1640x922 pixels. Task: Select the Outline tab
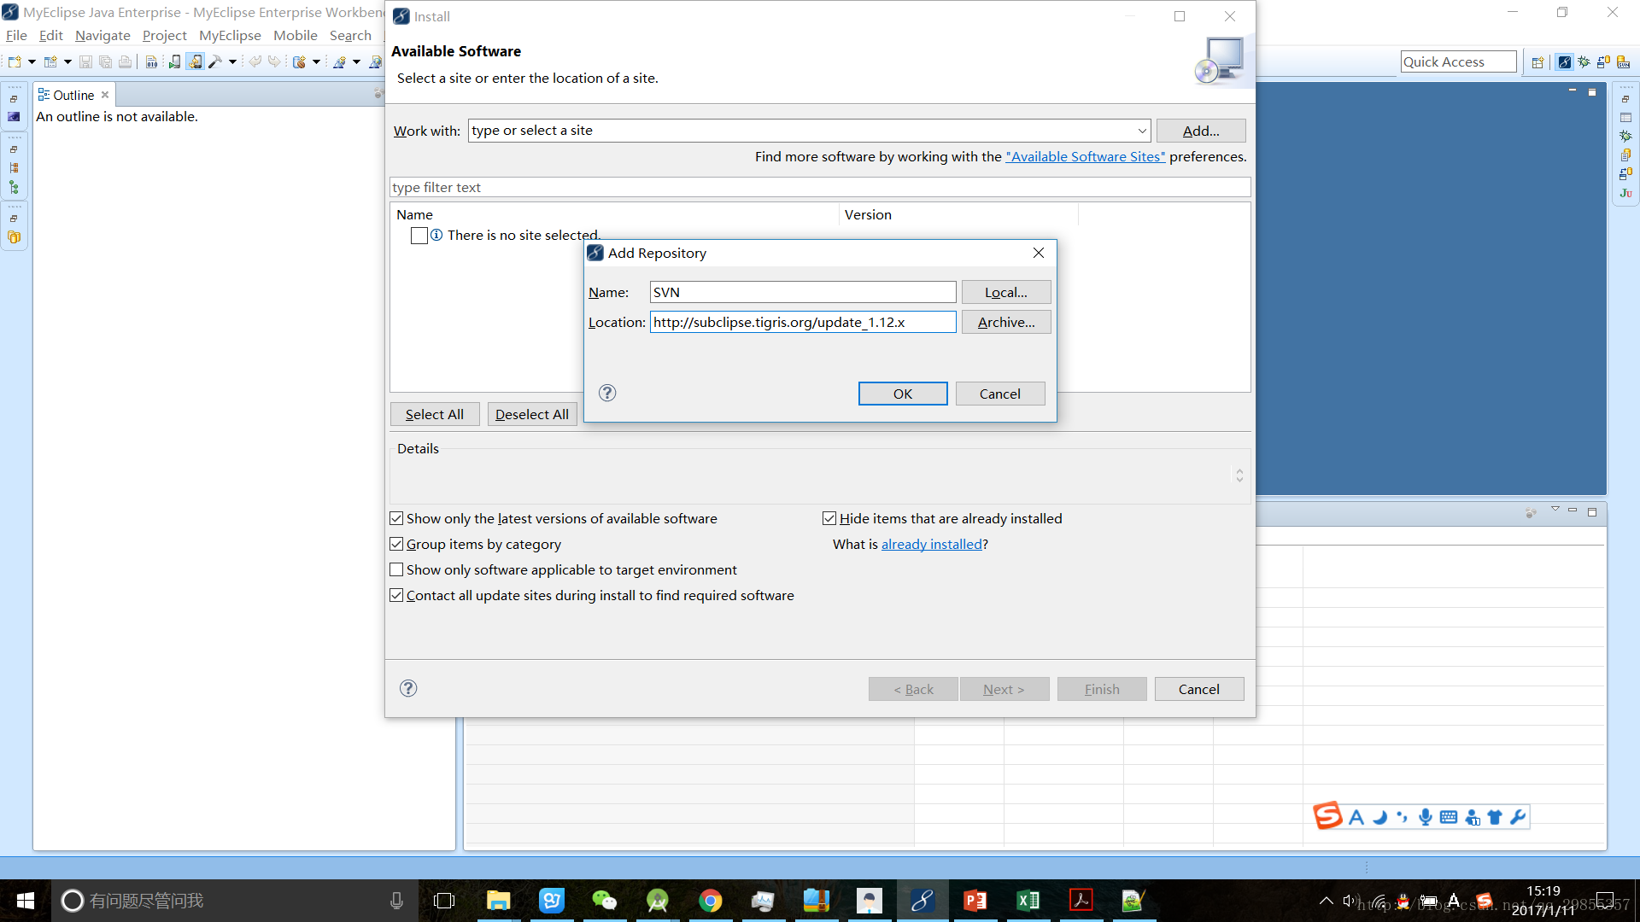[73, 95]
